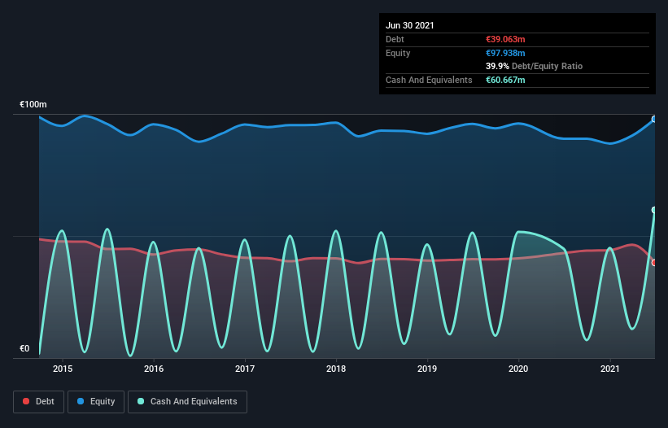Toggle Cash And Equivalents legend button

[x=187, y=402]
